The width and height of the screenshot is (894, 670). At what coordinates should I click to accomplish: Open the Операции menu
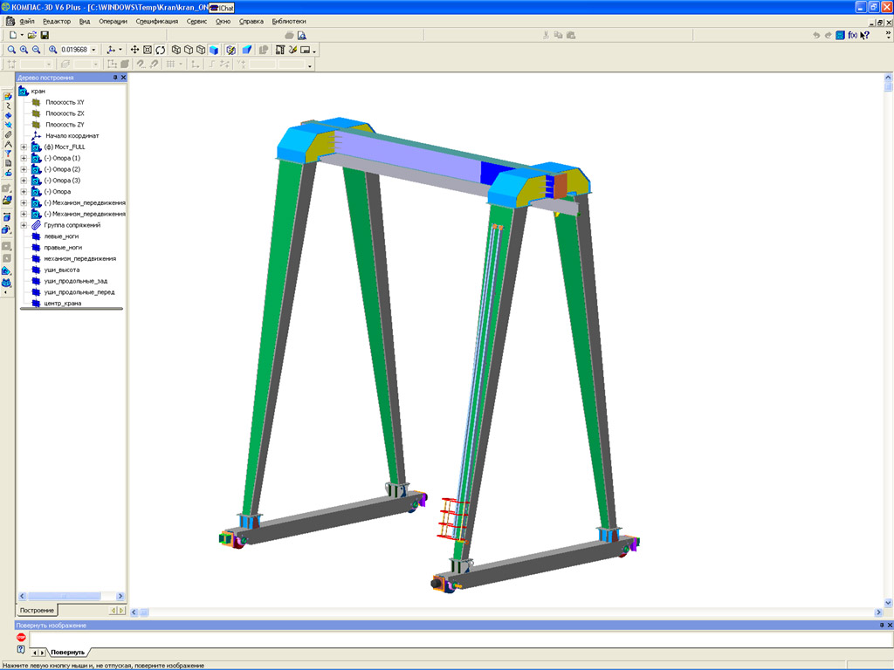(113, 21)
